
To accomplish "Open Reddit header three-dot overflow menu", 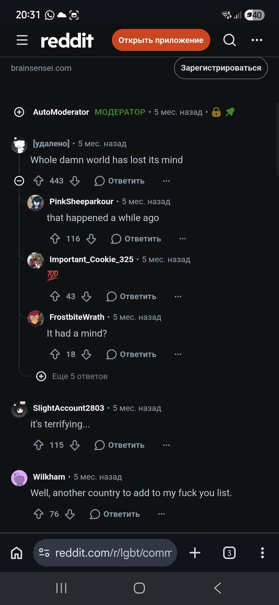I will tap(257, 40).
